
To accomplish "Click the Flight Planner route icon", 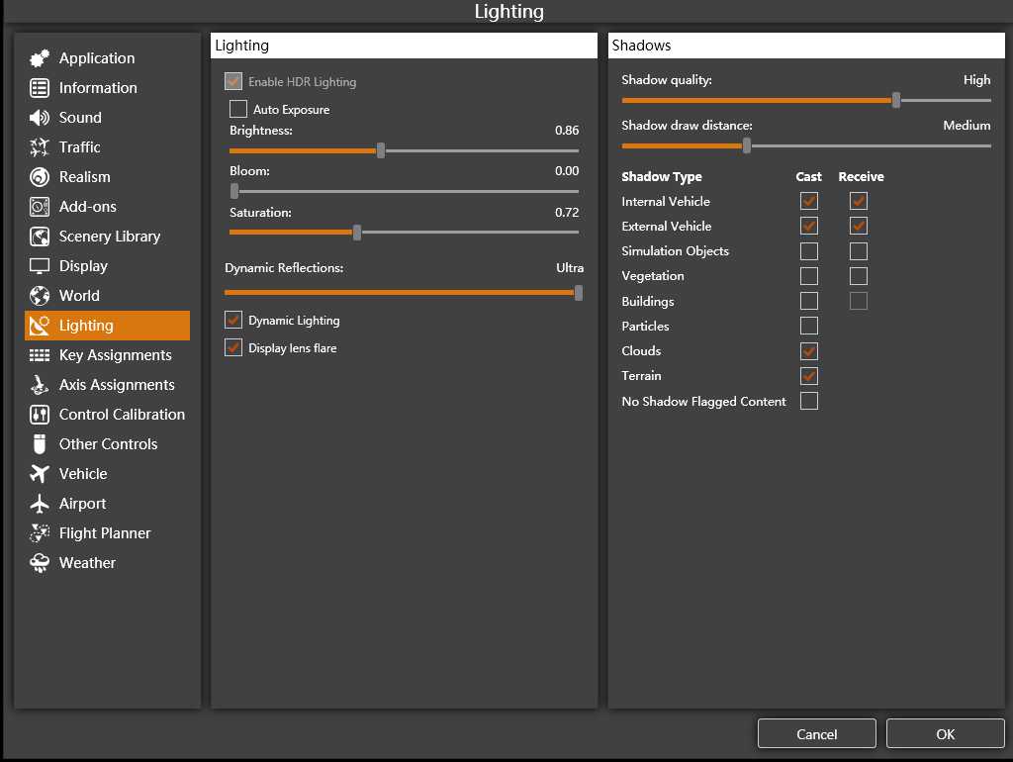I will (x=40, y=533).
